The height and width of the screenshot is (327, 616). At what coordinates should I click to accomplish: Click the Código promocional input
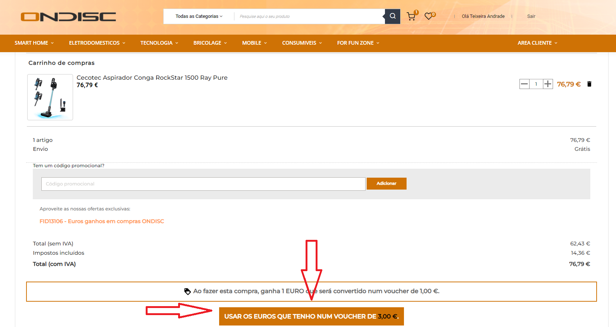pos(203,184)
